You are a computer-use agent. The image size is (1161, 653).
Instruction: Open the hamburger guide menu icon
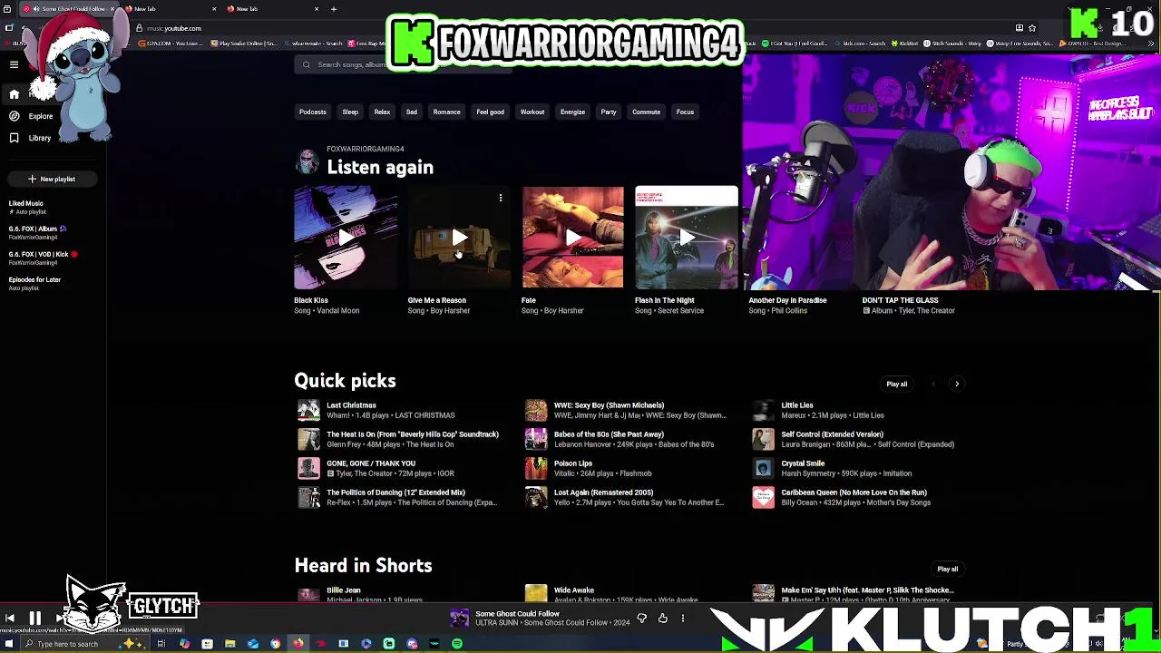point(14,64)
